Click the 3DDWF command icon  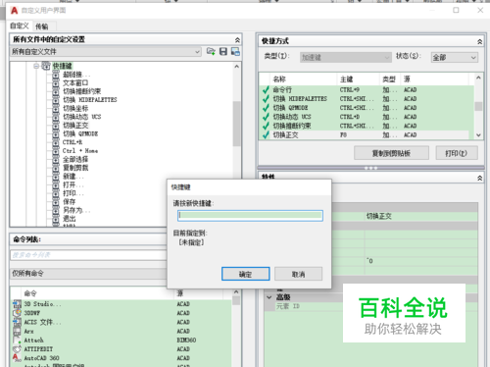tap(17, 313)
